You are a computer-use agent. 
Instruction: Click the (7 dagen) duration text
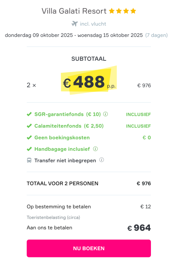156,35
